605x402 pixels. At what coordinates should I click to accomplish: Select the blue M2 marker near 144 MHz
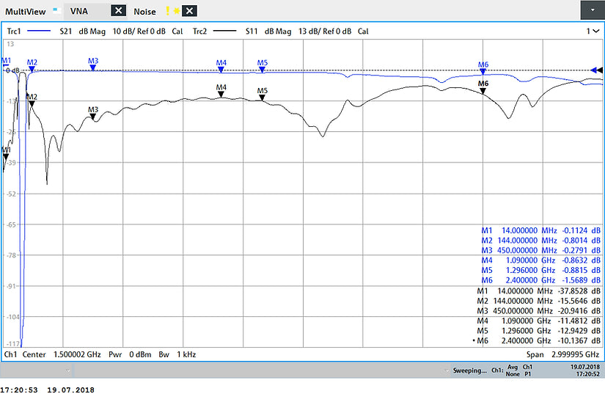tap(32, 69)
